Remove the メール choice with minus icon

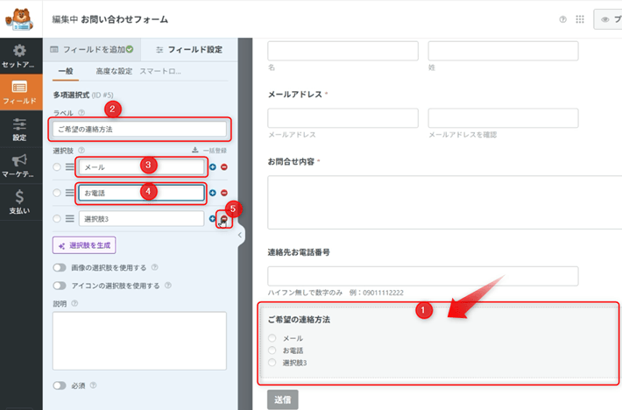(x=224, y=167)
